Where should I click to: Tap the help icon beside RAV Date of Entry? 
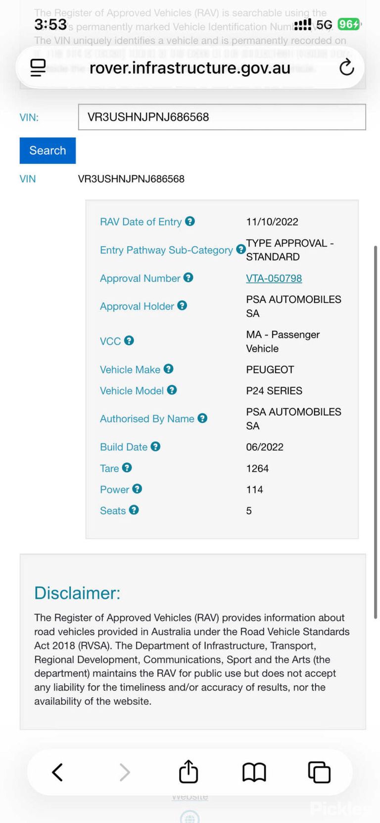pos(190,221)
